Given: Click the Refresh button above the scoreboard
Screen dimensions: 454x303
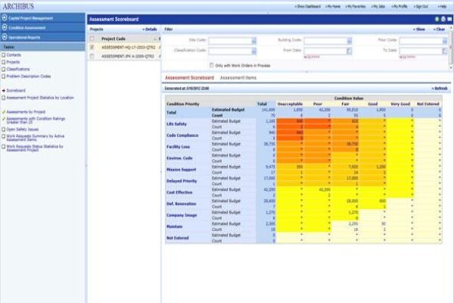Looking at the screenshot, I should pyautogui.click(x=440, y=89).
